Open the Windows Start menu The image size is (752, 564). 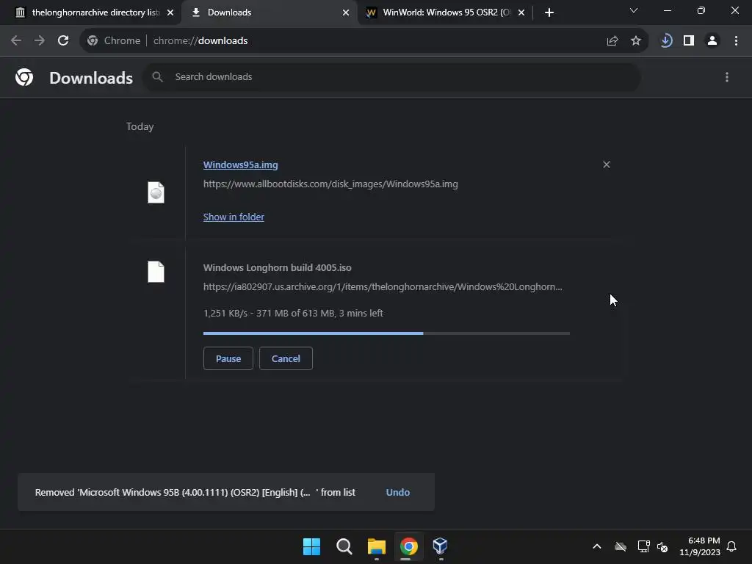(311, 546)
